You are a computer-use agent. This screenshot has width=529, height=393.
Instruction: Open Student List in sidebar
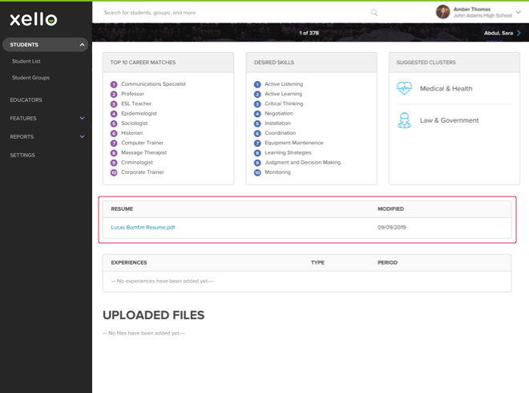26,61
